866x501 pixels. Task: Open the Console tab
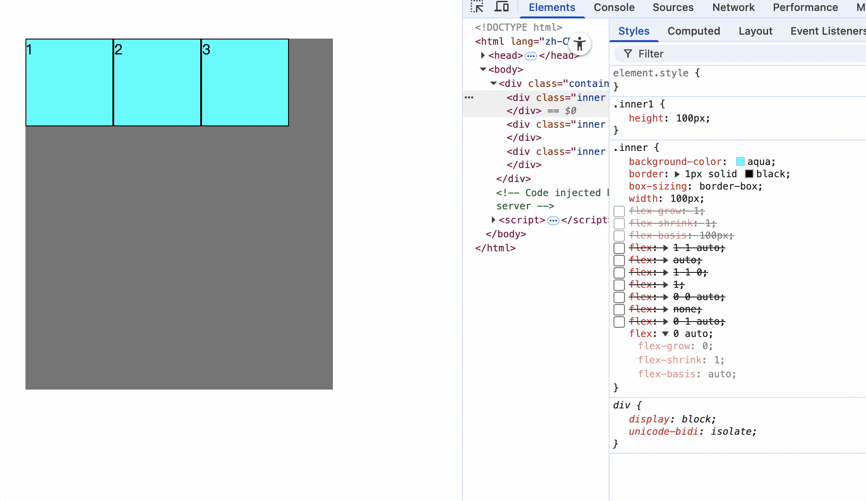click(x=614, y=7)
